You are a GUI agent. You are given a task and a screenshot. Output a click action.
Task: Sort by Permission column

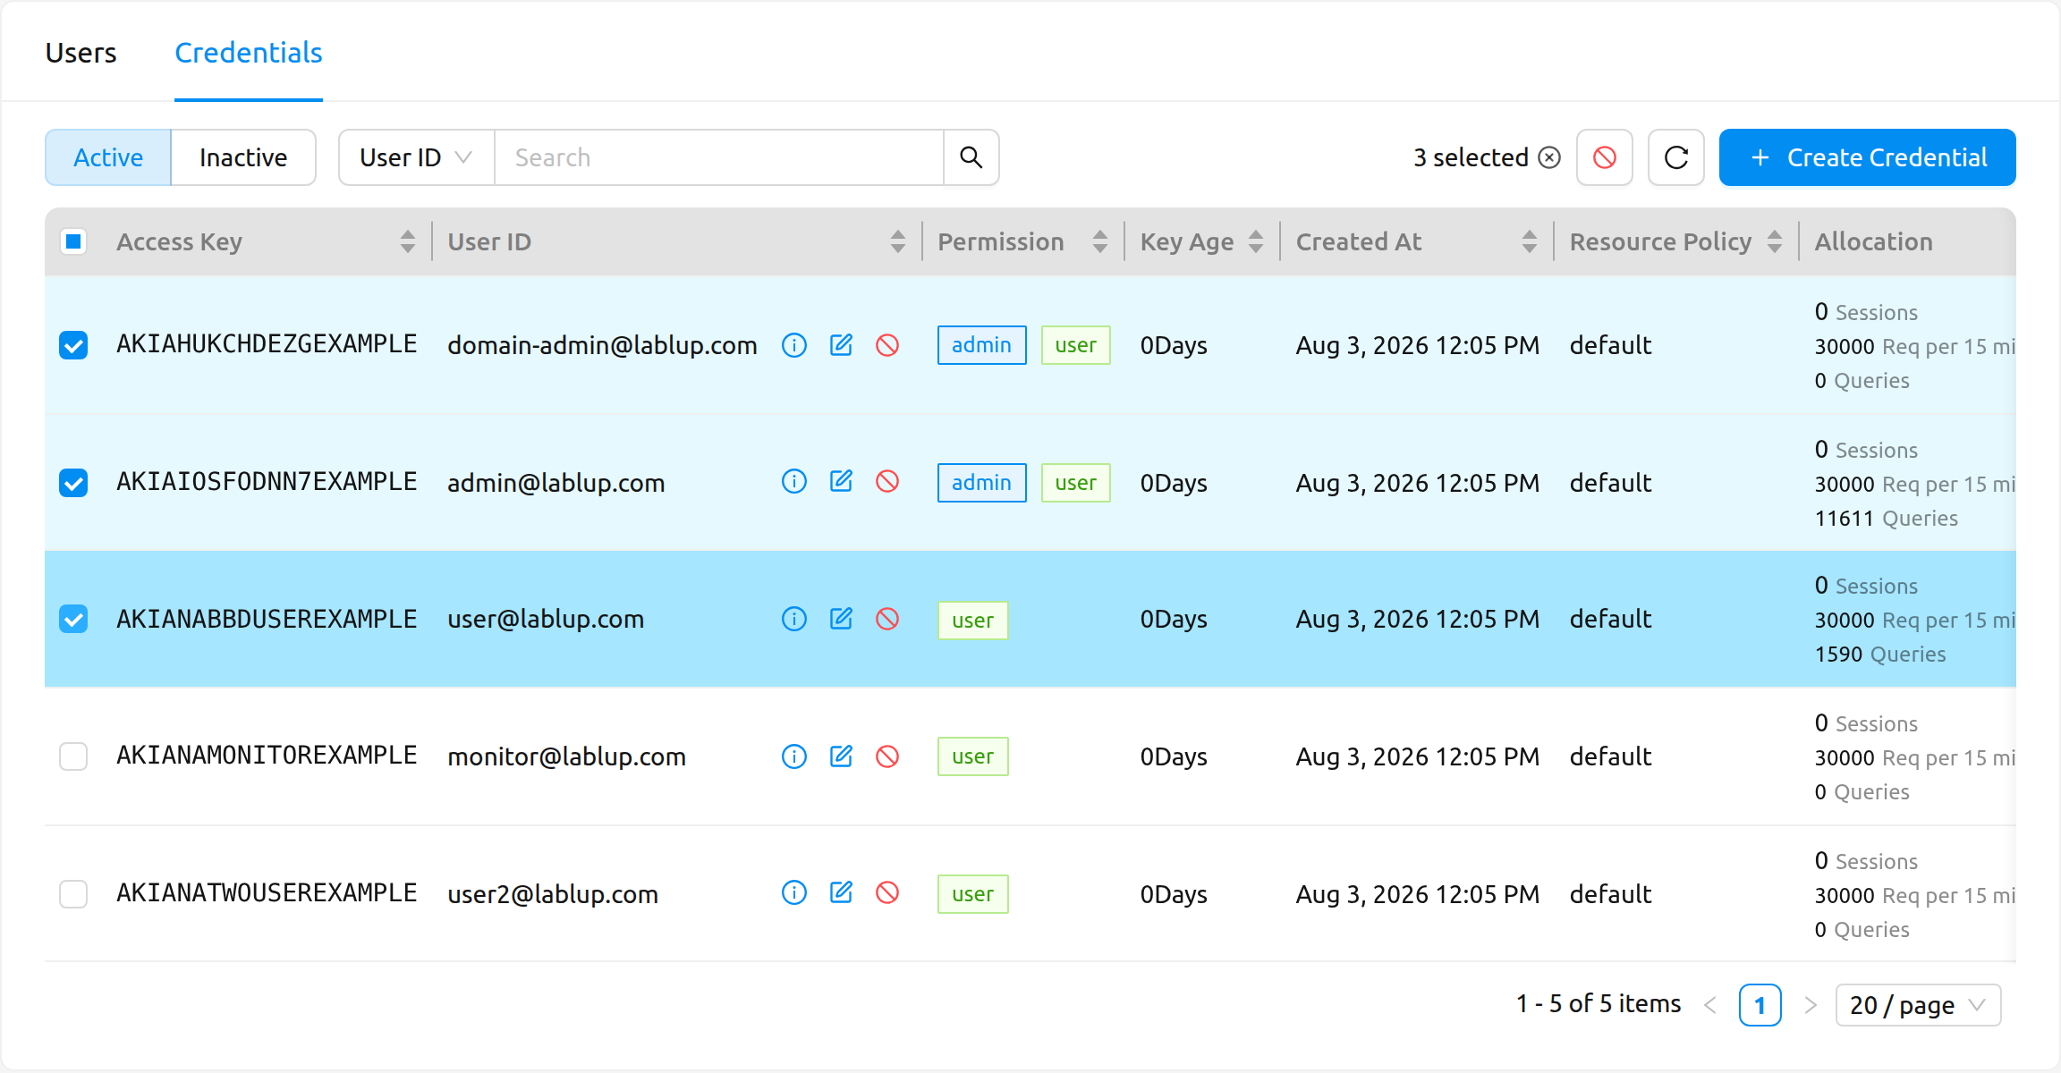pos(1100,241)
